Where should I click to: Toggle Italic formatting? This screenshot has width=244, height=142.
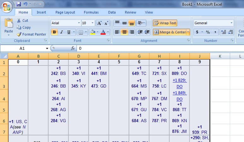(61, 32)
